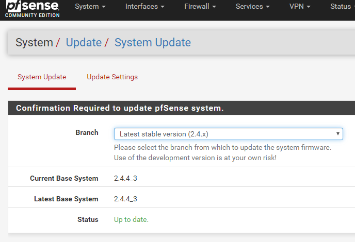Click the 'Current Base System' label
355x242 pixels.
point(64,179)
